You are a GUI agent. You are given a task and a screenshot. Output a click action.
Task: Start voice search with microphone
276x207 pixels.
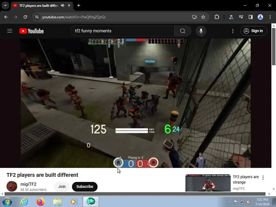point(201,31)
